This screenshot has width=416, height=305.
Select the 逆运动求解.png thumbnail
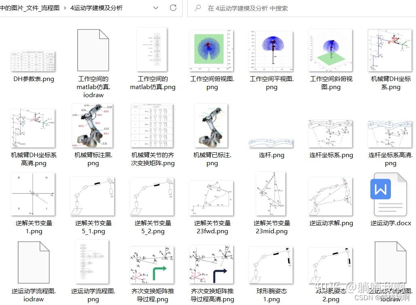tap(331, 194)
